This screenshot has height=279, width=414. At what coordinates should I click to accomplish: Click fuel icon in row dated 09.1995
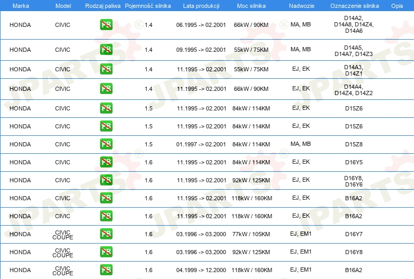(x=106, y=50)
